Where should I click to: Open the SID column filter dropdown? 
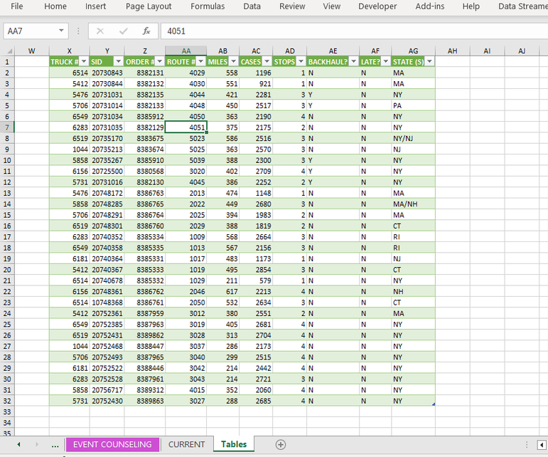pyautogui.click(x=119, y=62)
